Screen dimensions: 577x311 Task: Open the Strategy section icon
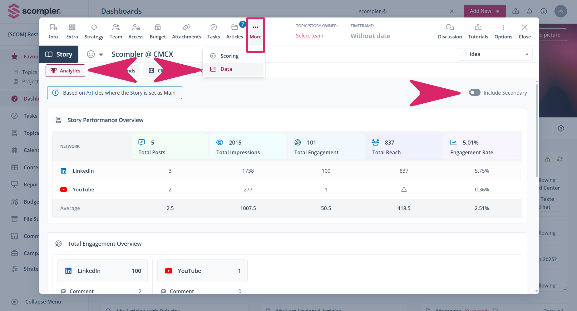94,27
